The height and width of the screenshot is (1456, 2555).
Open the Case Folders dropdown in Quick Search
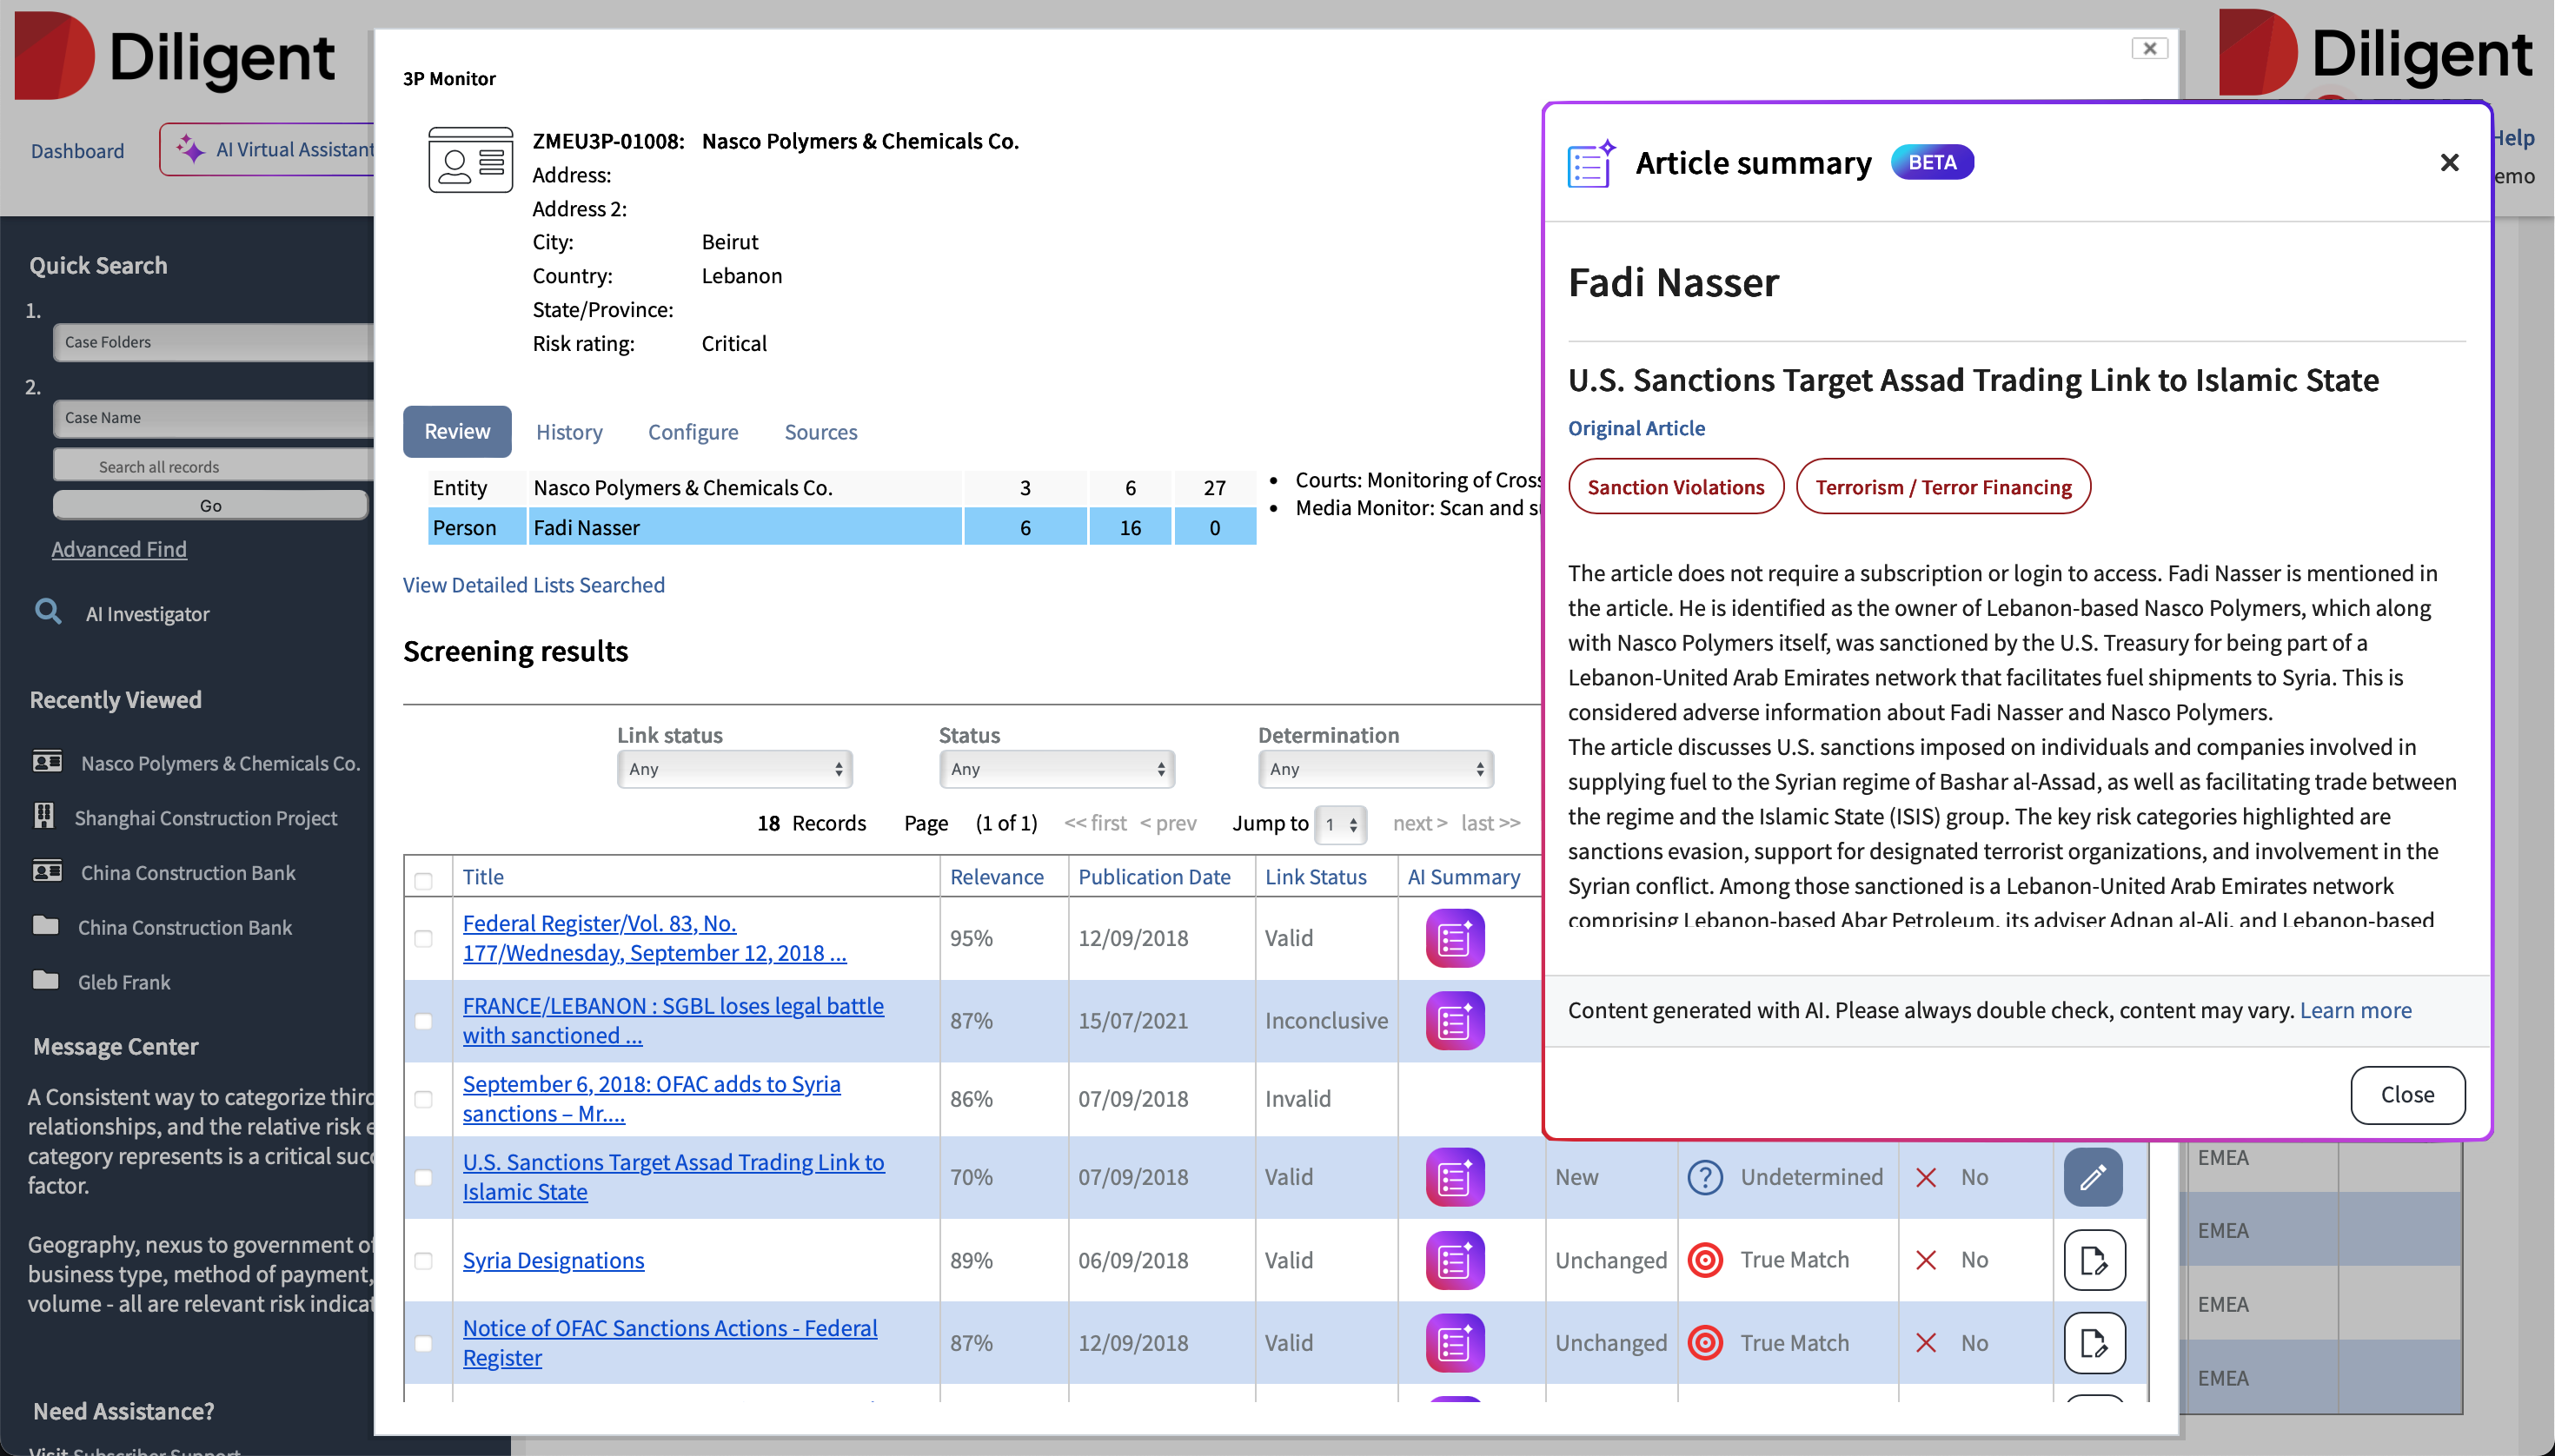point(213,342)
